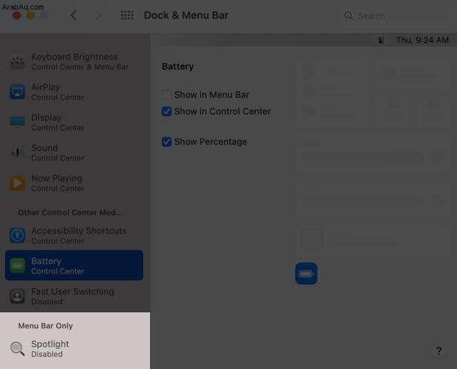The width and height of the screenshot is (457, 369).
Task: Select Keyboard Brightness icon in sidebar
Action: click(17, 61)
